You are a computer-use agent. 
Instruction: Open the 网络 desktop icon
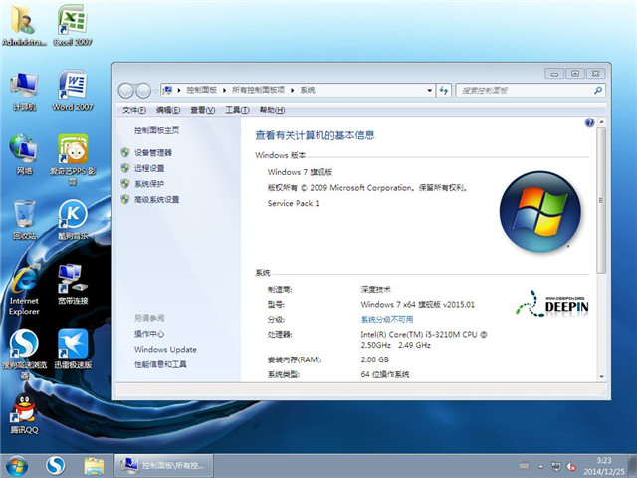click(x=24, y=154)
